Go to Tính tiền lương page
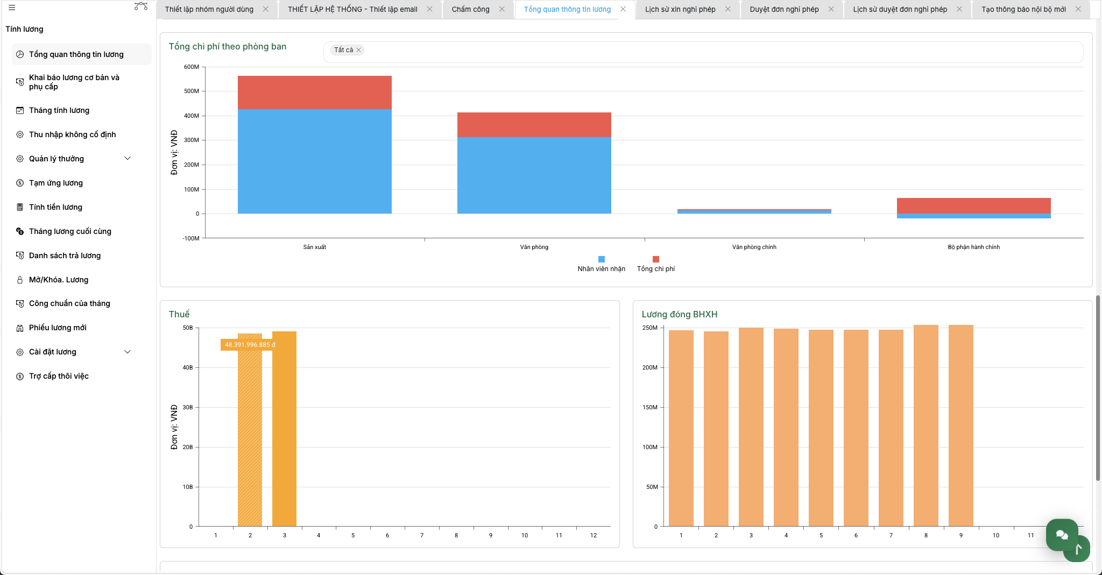 (55, 207)
